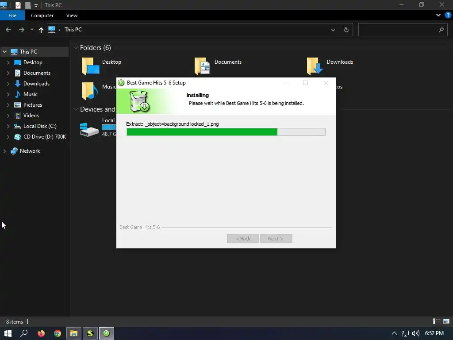Switch to large icons view layout
This screenshot has width=453, height=340.
(x=446, y=321)
